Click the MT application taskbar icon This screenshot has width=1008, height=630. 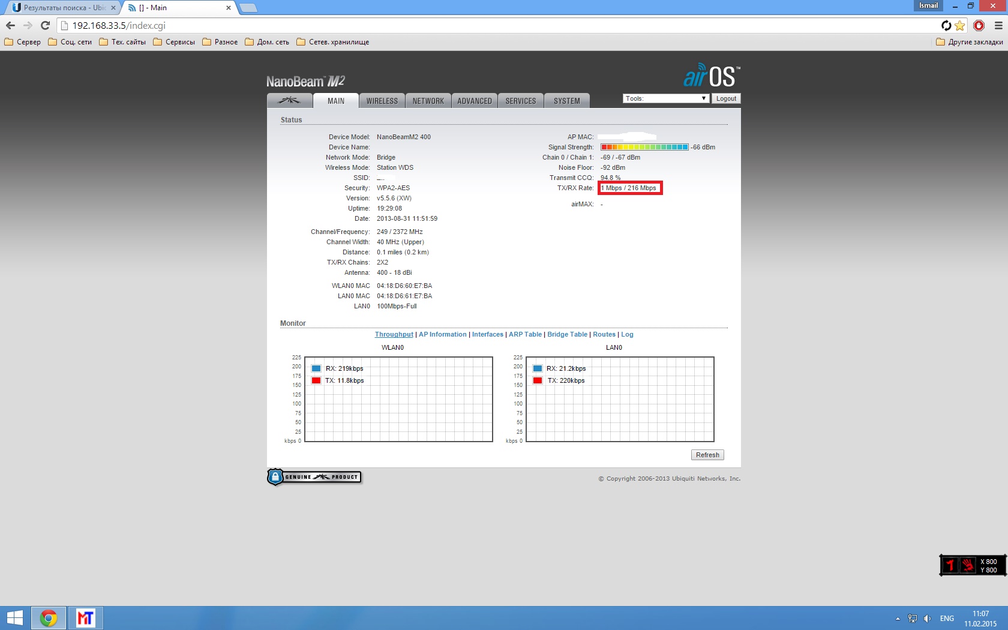[x=86, y=618]
